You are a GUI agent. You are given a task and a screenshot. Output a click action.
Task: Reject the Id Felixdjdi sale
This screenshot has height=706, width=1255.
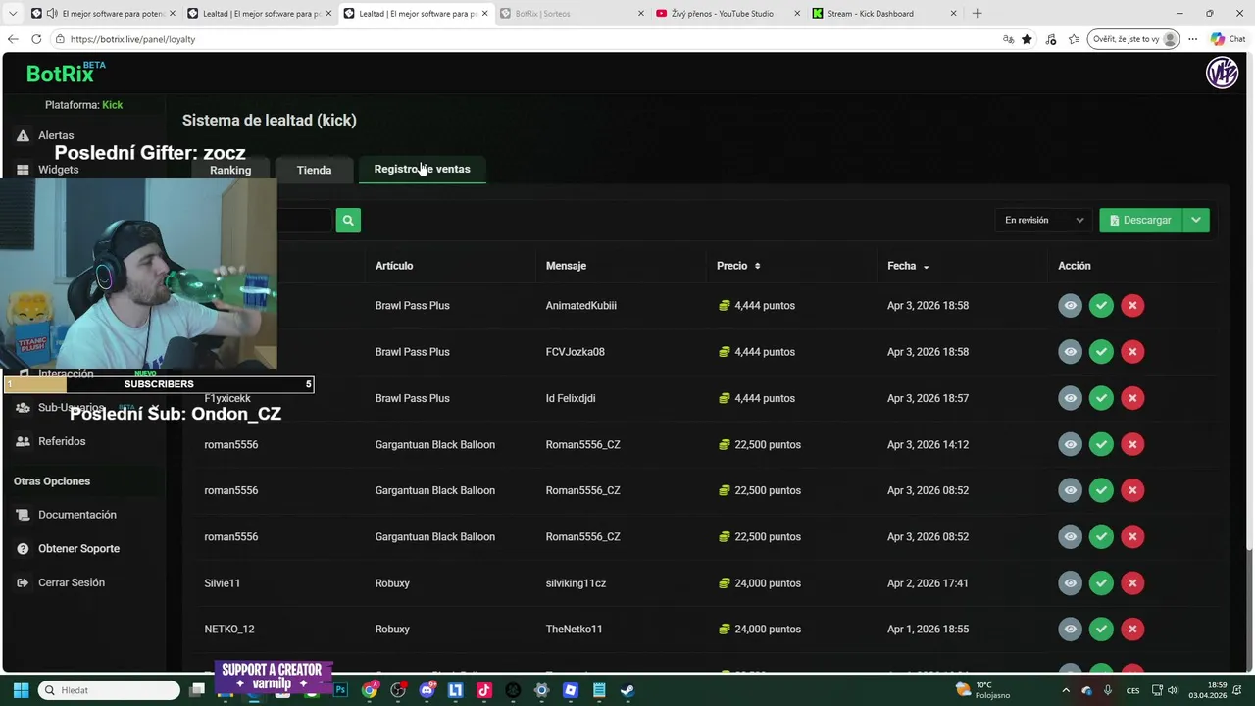1132,398
